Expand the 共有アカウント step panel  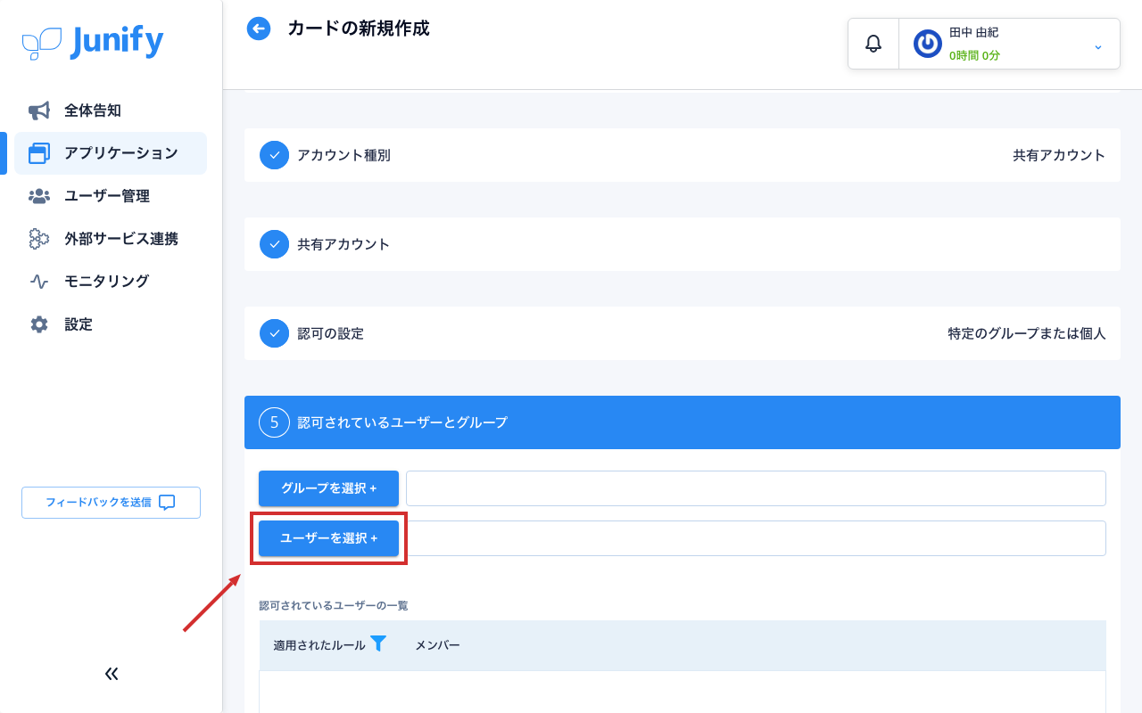[683, 244]
